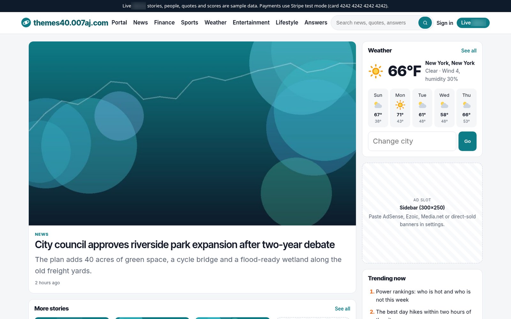Click the Sidebar (300×250) ad slot
This screenshot has width=511, height=319.
(422, 213)
